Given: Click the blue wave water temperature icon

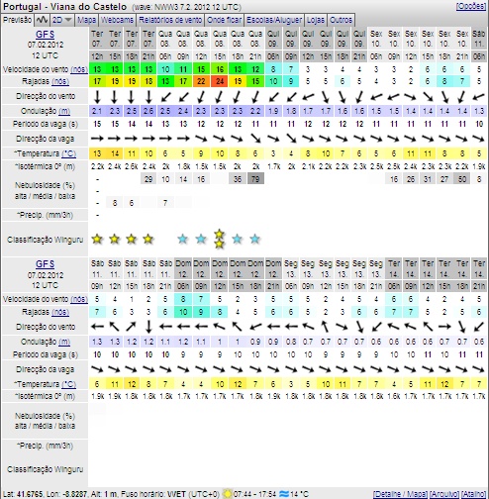Looking at the screenshot, I should (x=284, y=494).
